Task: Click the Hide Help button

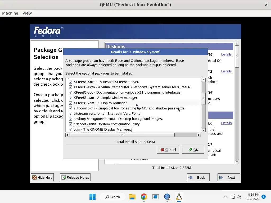Action: pyautogui.click(x=42, y=177)
